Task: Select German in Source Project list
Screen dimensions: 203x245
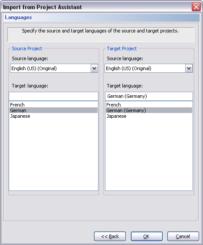Action: click(53, 110)
